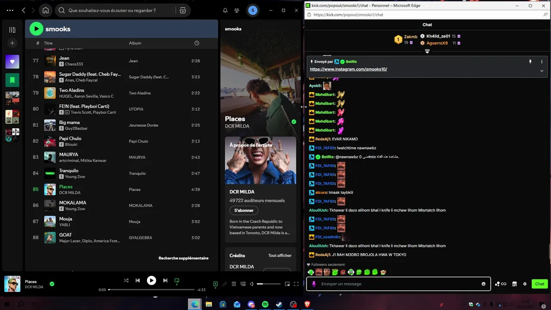
Task: Open Spotify Home via the house icon
Action: [x=46, y=10]
